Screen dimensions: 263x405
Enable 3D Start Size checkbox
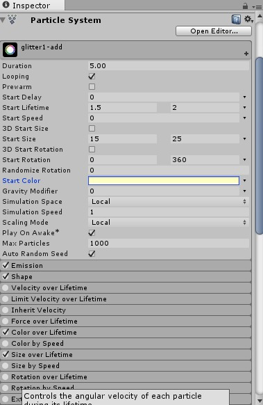point(92,128)
